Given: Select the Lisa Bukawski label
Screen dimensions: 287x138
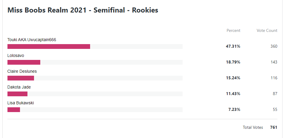Looking at the screenshot, I should (21, 103).
